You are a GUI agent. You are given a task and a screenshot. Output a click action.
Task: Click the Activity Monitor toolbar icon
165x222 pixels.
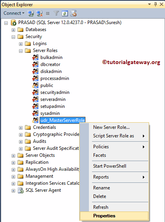[73, 13]
